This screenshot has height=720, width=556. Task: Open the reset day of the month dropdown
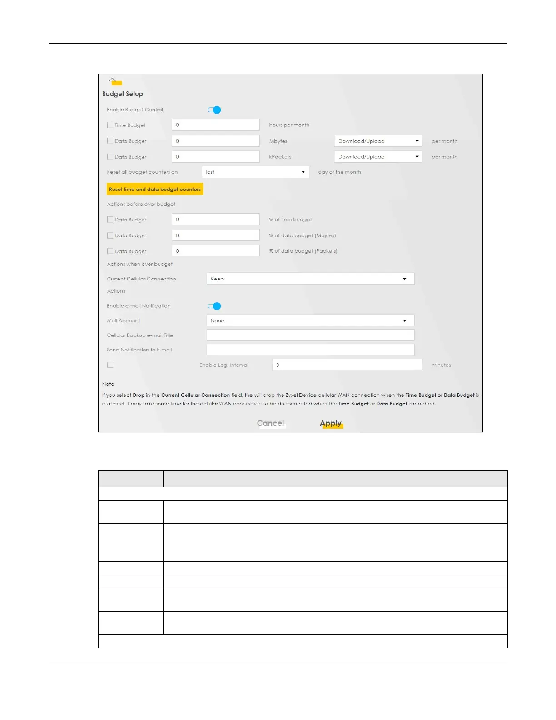255,172
